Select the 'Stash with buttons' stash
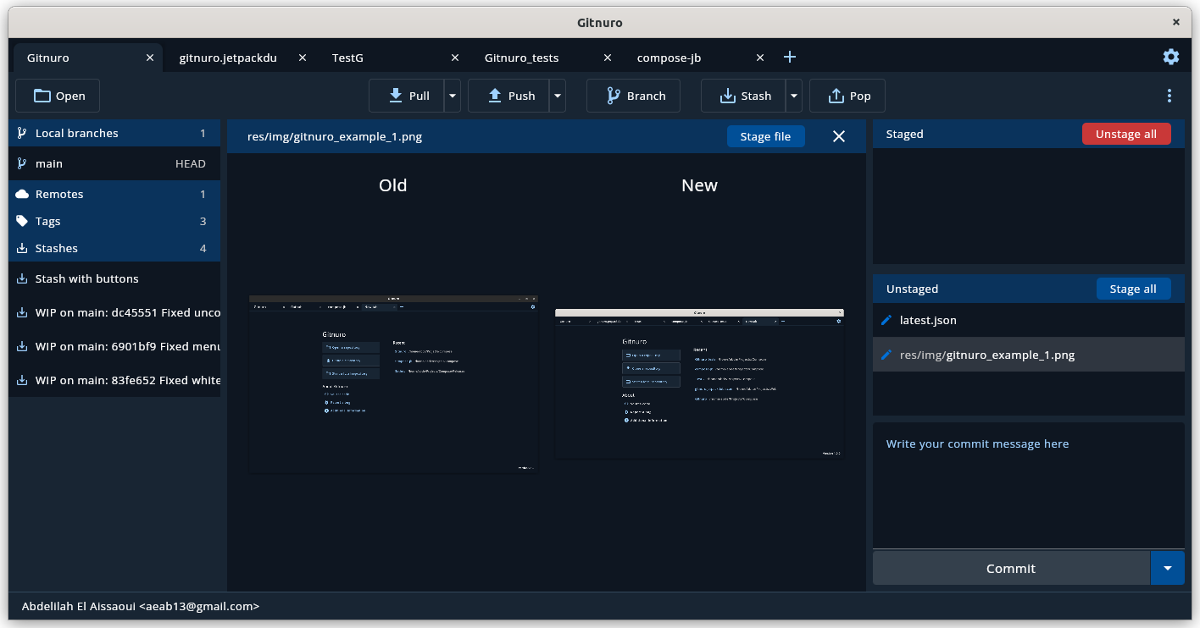 click(114, 278)
